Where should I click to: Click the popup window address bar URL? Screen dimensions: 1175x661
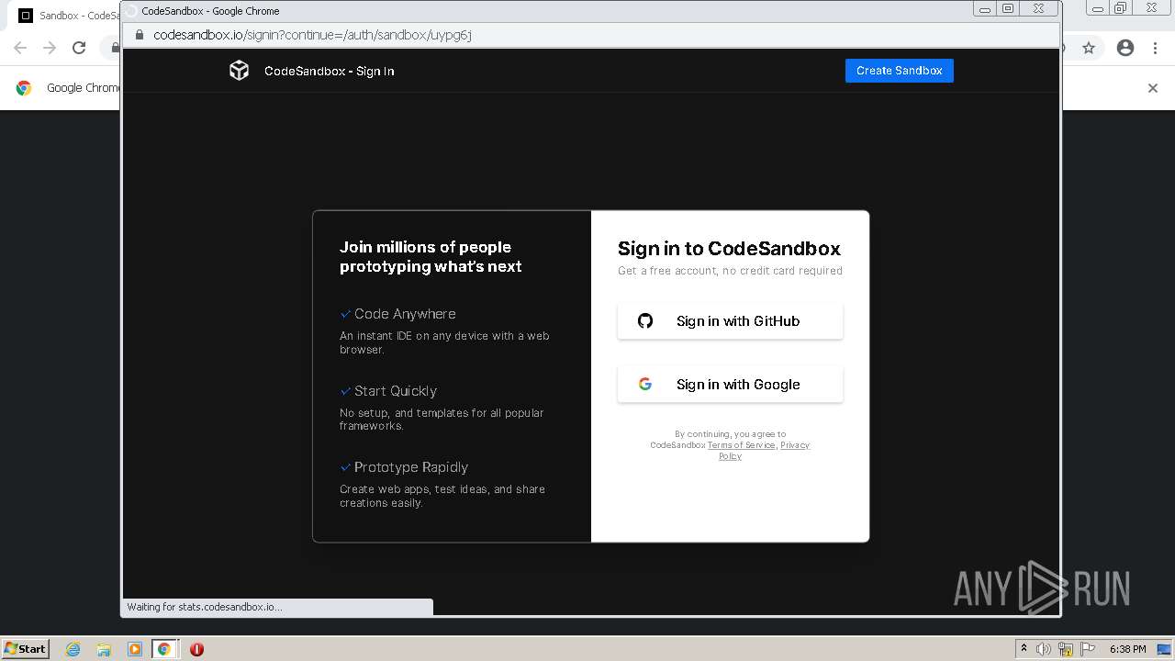point(312,35)
